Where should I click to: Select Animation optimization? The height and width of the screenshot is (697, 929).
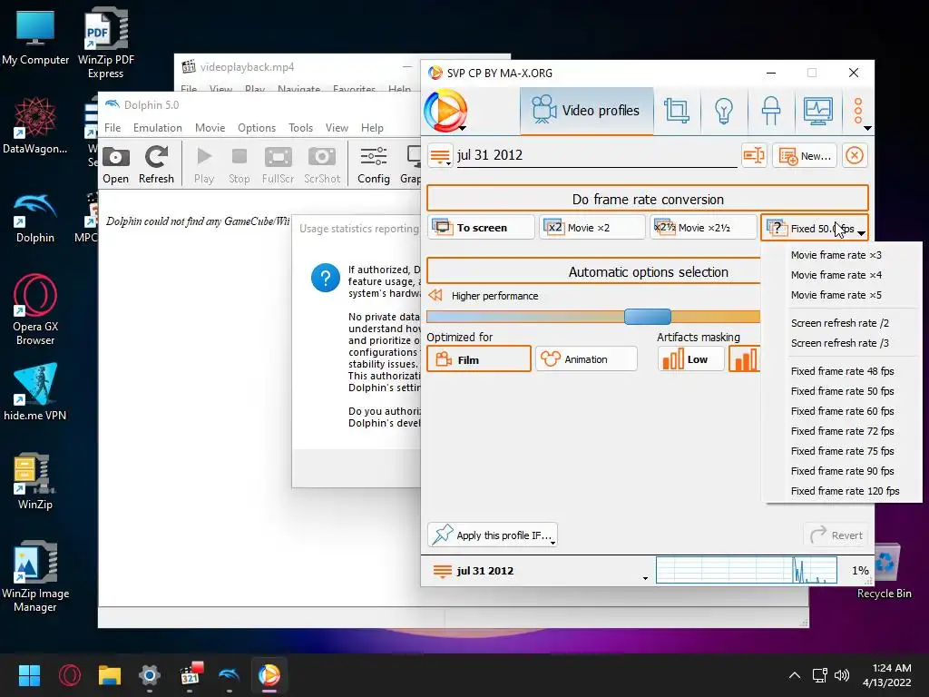(586, 359)
